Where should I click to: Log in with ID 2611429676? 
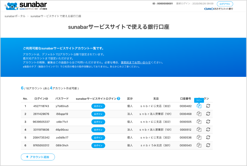[98, 114]
